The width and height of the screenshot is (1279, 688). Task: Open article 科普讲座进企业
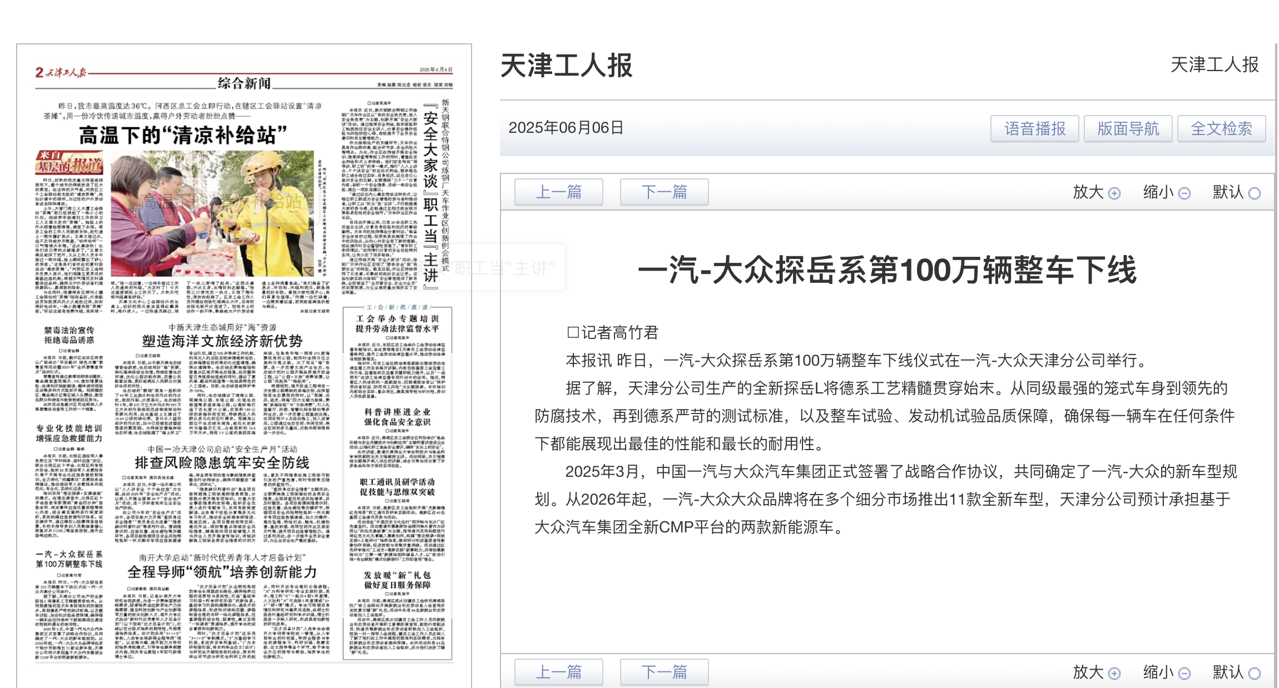pyautogui.click(x=398, y=417)
